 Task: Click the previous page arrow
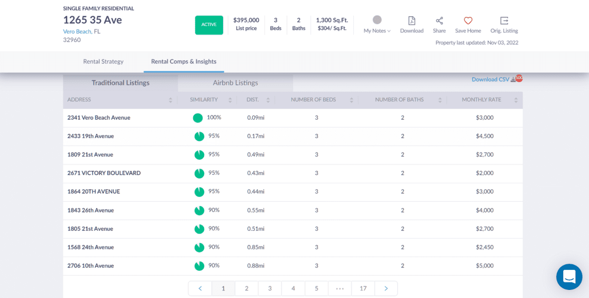tap(200, 288)
